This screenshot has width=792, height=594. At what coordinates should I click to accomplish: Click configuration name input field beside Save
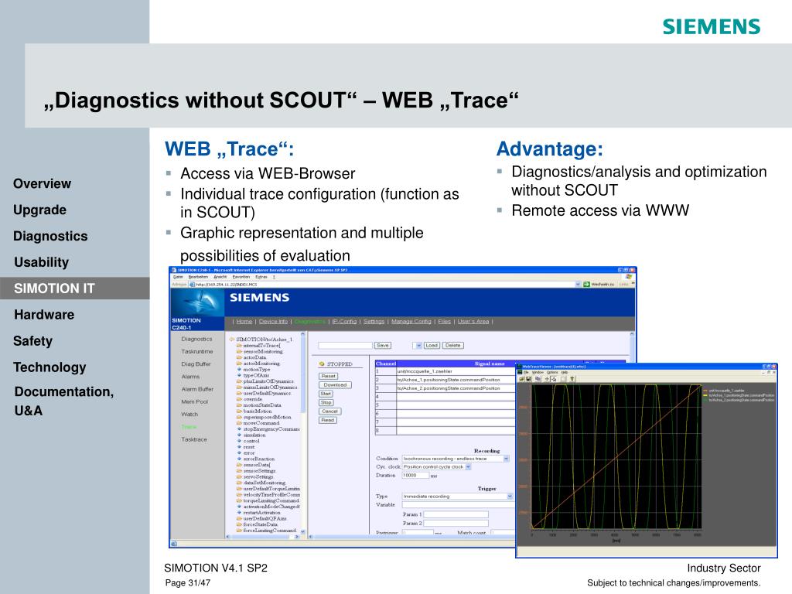point(345,346)
